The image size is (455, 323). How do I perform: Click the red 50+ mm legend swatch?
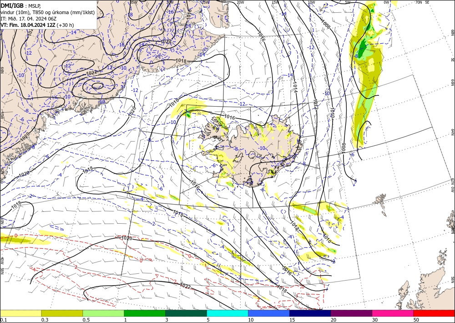tap(434, 313)
